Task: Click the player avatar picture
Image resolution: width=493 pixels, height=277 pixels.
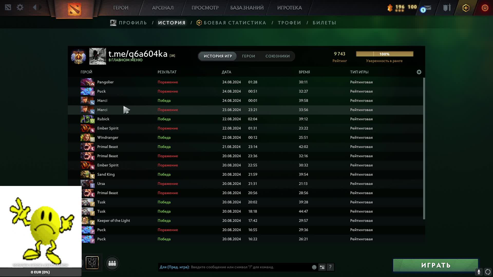Action: (98, 56)
